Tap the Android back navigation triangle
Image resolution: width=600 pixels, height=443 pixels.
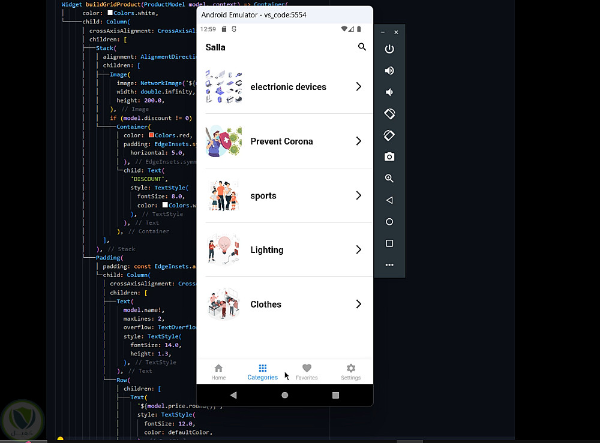(233, 395)
